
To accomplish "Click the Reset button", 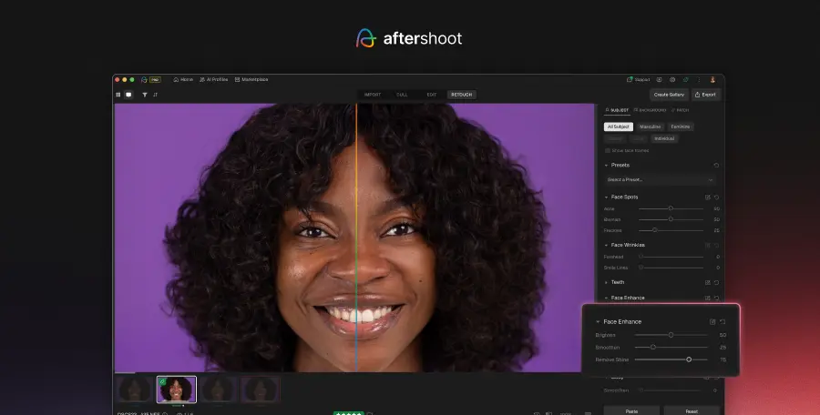I will [x=692, y=410].
